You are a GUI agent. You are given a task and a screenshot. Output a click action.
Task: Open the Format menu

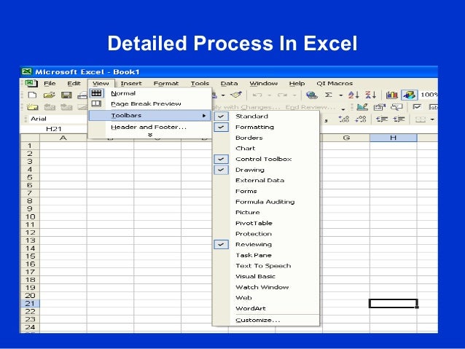coord(166,83)
